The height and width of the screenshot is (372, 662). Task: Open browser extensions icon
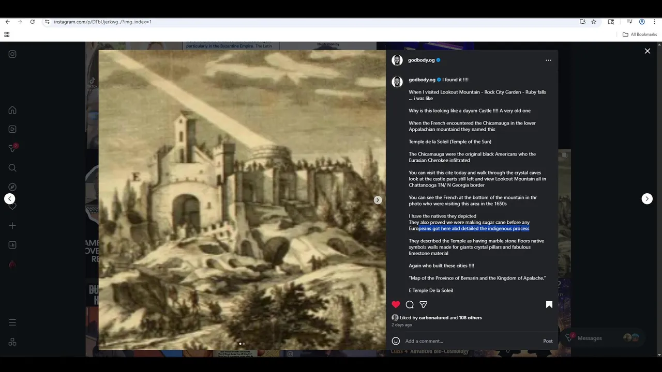click(611, 22)
